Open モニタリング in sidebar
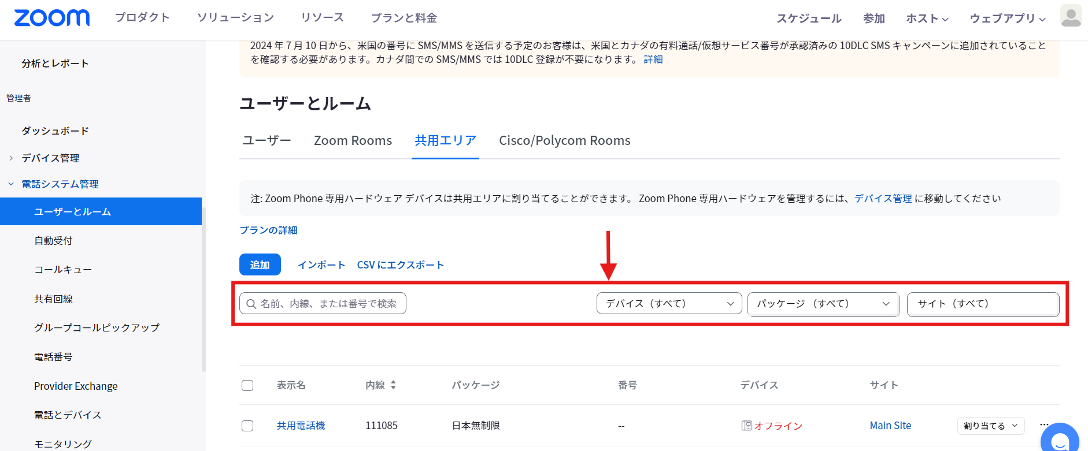 pyautogui.click(x=62, y=443)
